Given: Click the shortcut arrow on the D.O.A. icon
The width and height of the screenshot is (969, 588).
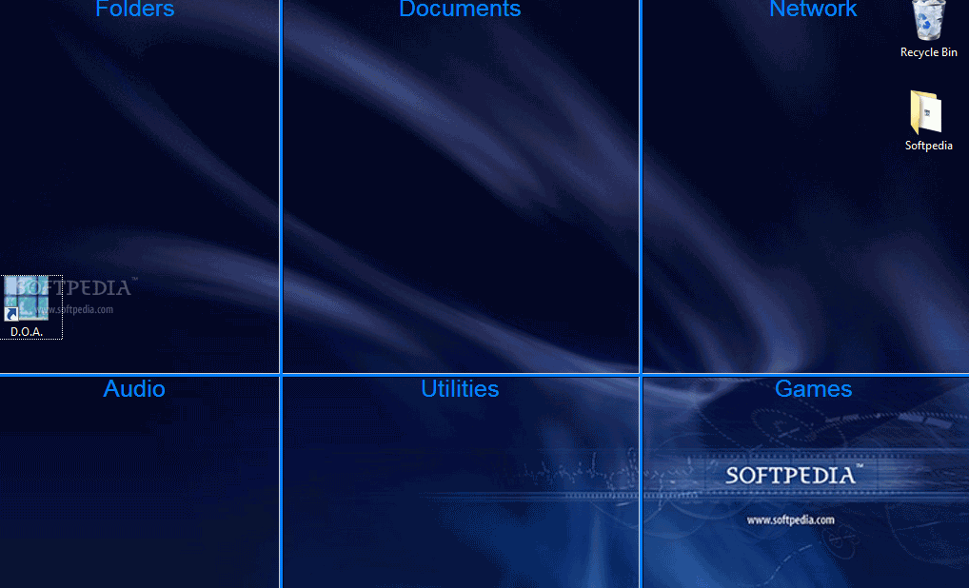Looking at the screenshot, I should point(10,313).
